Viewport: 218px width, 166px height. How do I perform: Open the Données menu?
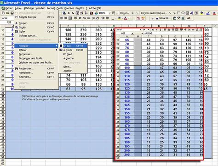(x=69, y=8)
